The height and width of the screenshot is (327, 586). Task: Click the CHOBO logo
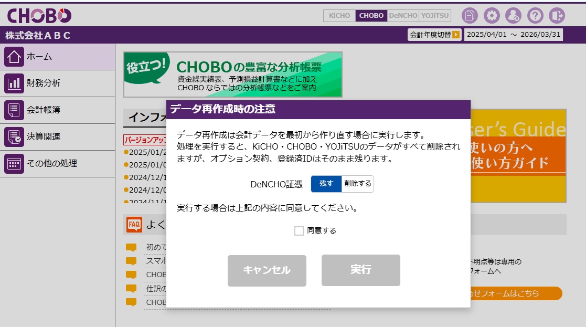click(39, 15)
